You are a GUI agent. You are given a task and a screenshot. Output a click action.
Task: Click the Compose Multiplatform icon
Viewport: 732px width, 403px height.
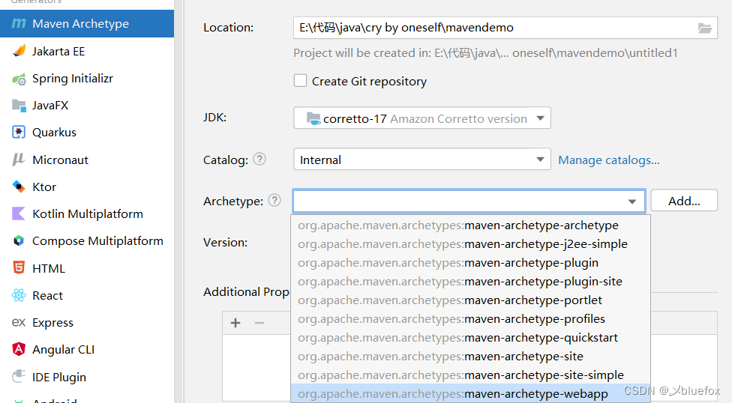19,240
